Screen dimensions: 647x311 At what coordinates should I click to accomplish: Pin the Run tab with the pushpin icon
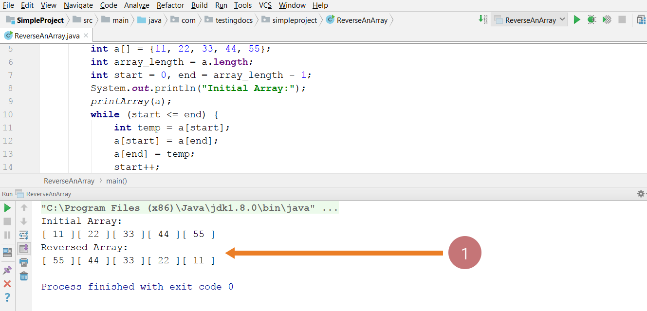coord(7,270)
